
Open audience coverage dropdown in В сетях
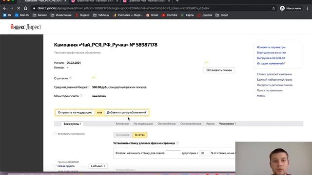click(x=173, y=153)
